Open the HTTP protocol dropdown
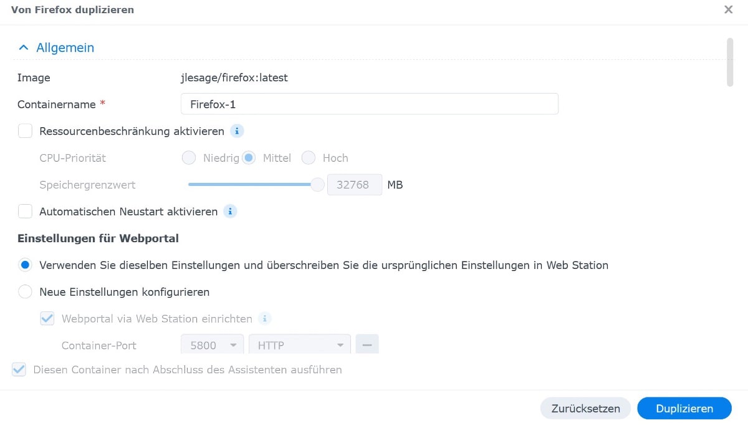748x425 pixels. [300, 344]
